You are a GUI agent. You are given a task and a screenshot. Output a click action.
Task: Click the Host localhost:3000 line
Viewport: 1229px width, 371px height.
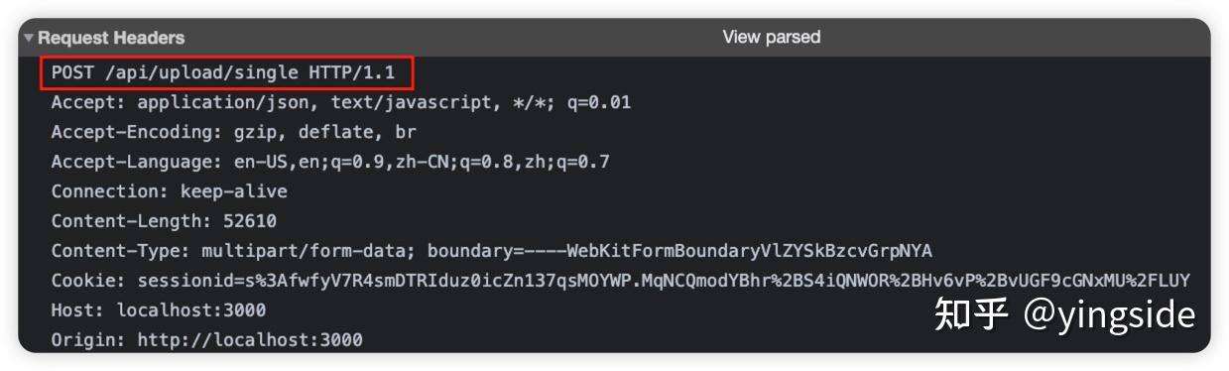pyautogui.click(x=159, y=310)
